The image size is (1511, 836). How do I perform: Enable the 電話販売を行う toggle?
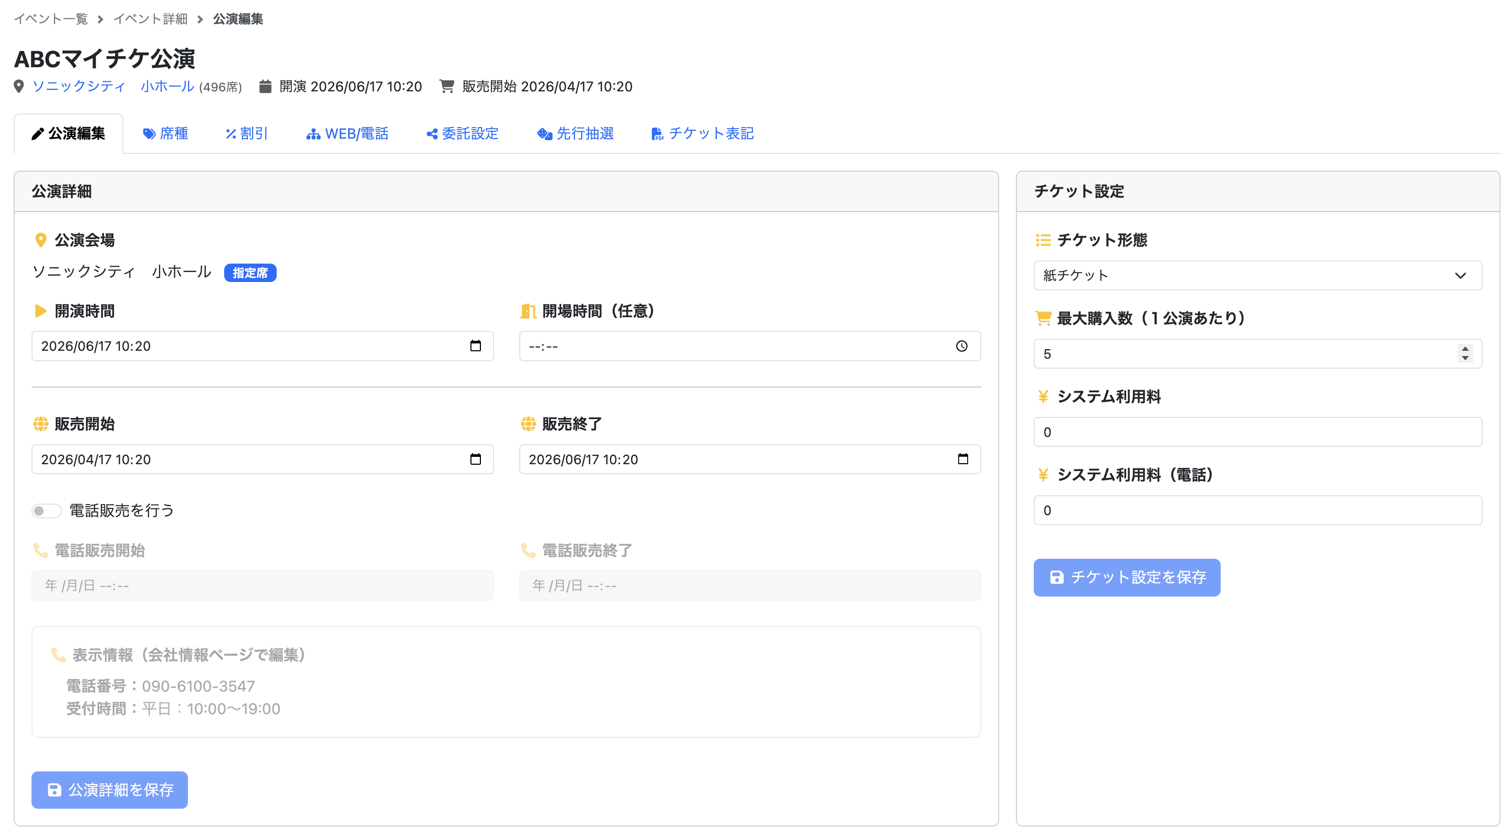[x=46, y=510]
